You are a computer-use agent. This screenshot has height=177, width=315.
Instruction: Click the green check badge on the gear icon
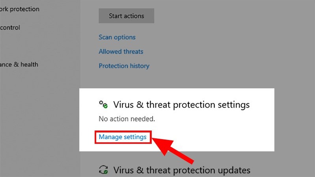coord(105,106)
